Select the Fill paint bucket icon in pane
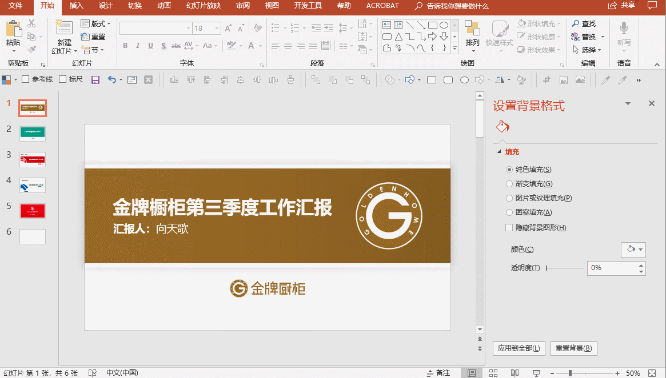Image resolution: width=666 pixels, height=378 pixels. (503, 126)
